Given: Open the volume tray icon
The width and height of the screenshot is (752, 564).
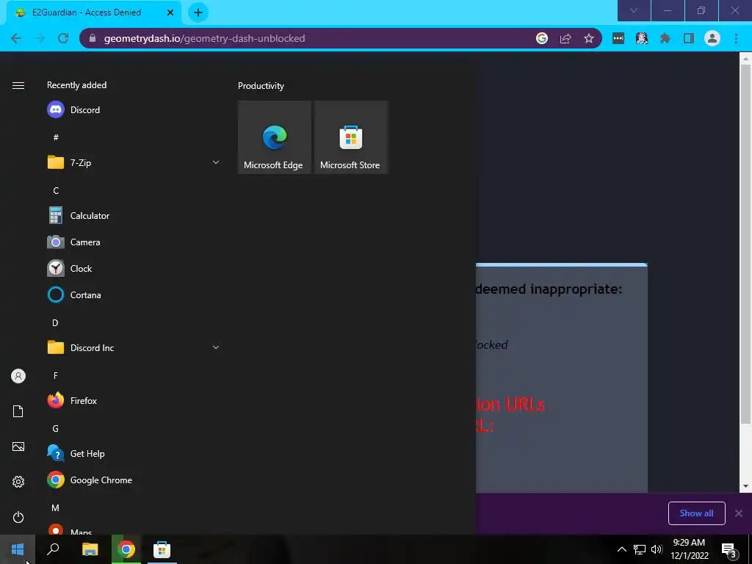Looking at the screenshot, I should [657, 549].
